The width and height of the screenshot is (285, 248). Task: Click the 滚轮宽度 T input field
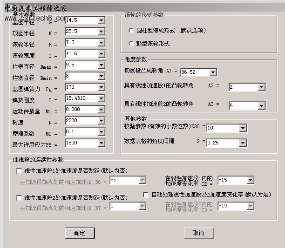pyautogui.click(x=81, y=54)
